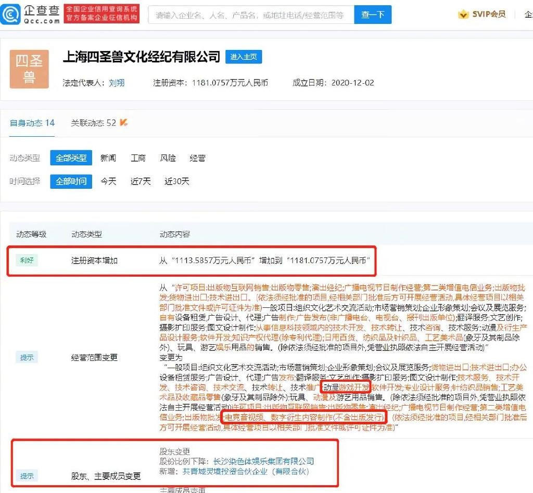Open SVIP会员 membership link
The height and width of the screenshot is (493, 533).
[x=489, y=14]
